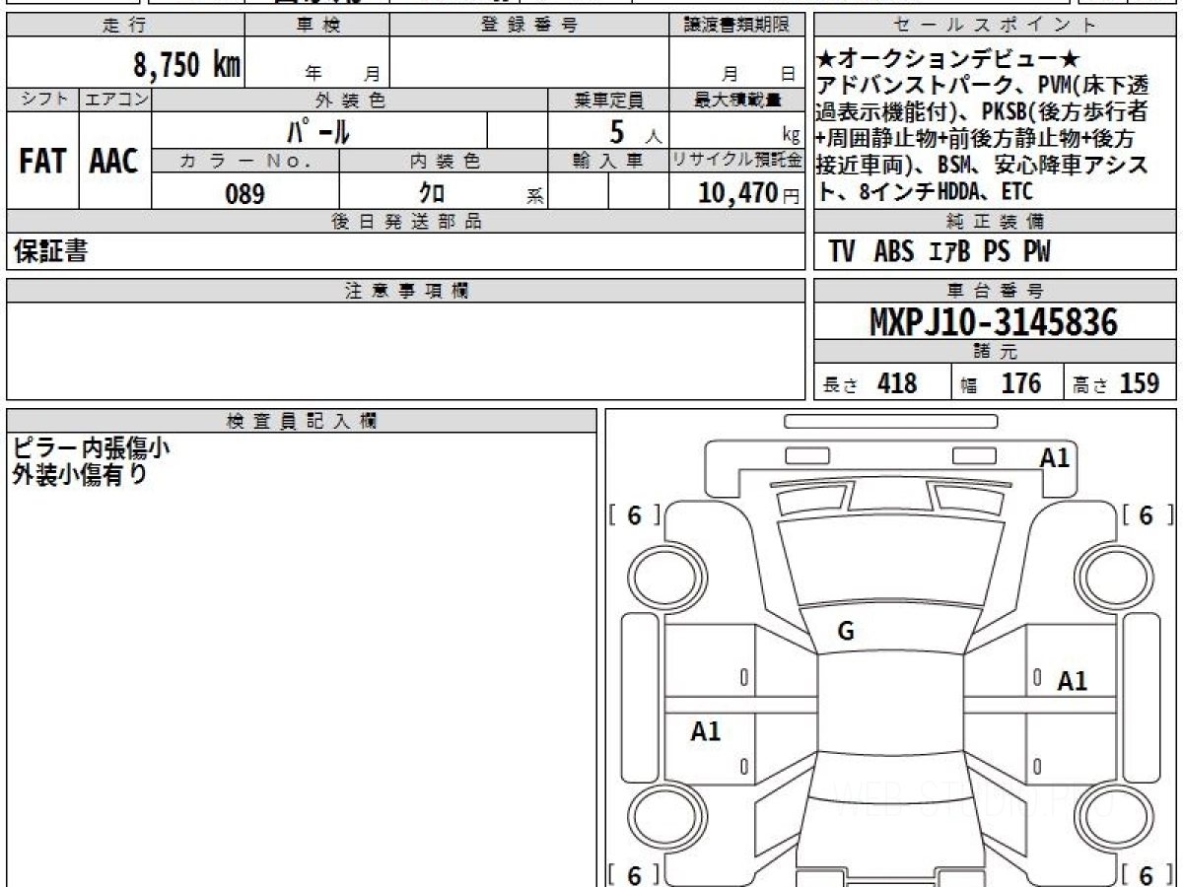1183x887 pixels.
Task: Click the A1 mark on right front door
Action: pyautogui.click(x=1073, y=680)
